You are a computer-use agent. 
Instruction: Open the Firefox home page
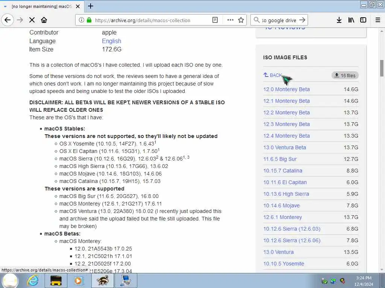[x=44, y=20]
